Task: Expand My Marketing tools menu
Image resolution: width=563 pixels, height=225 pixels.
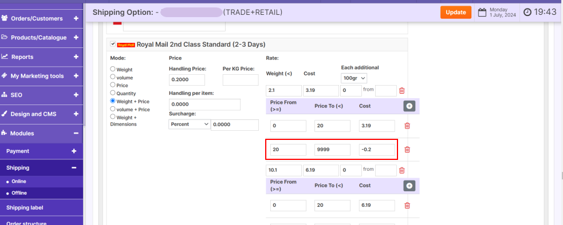Action: click(x=76, y=75)
